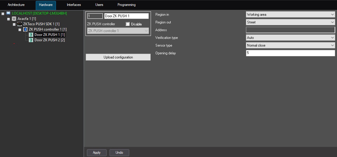Click the Sensor type label
The width and height of the screenshot is (337, 157).
(164, 45)
